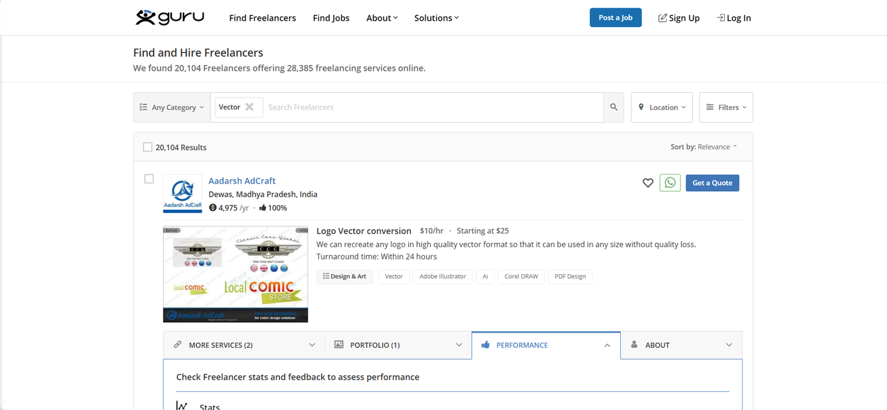The height and width of the screenshot is (410, 887).
Task: Collapse the Performance tab
Action: tap(546, 345)
